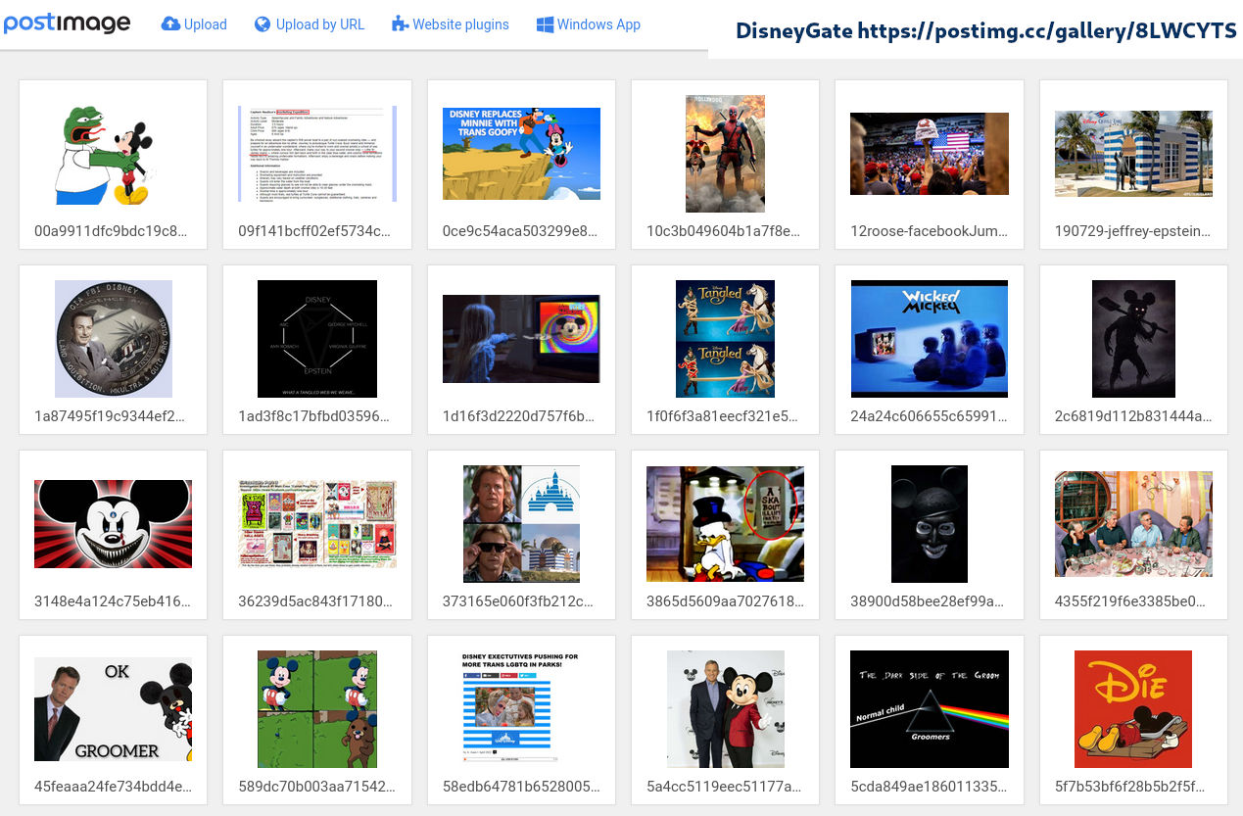Click filename '373165e060f3fb212c…'

pos(519,601)
